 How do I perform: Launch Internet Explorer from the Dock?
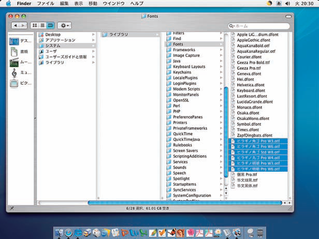[x=78, y=233]
